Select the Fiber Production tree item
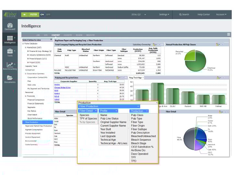 pos(38,122)
